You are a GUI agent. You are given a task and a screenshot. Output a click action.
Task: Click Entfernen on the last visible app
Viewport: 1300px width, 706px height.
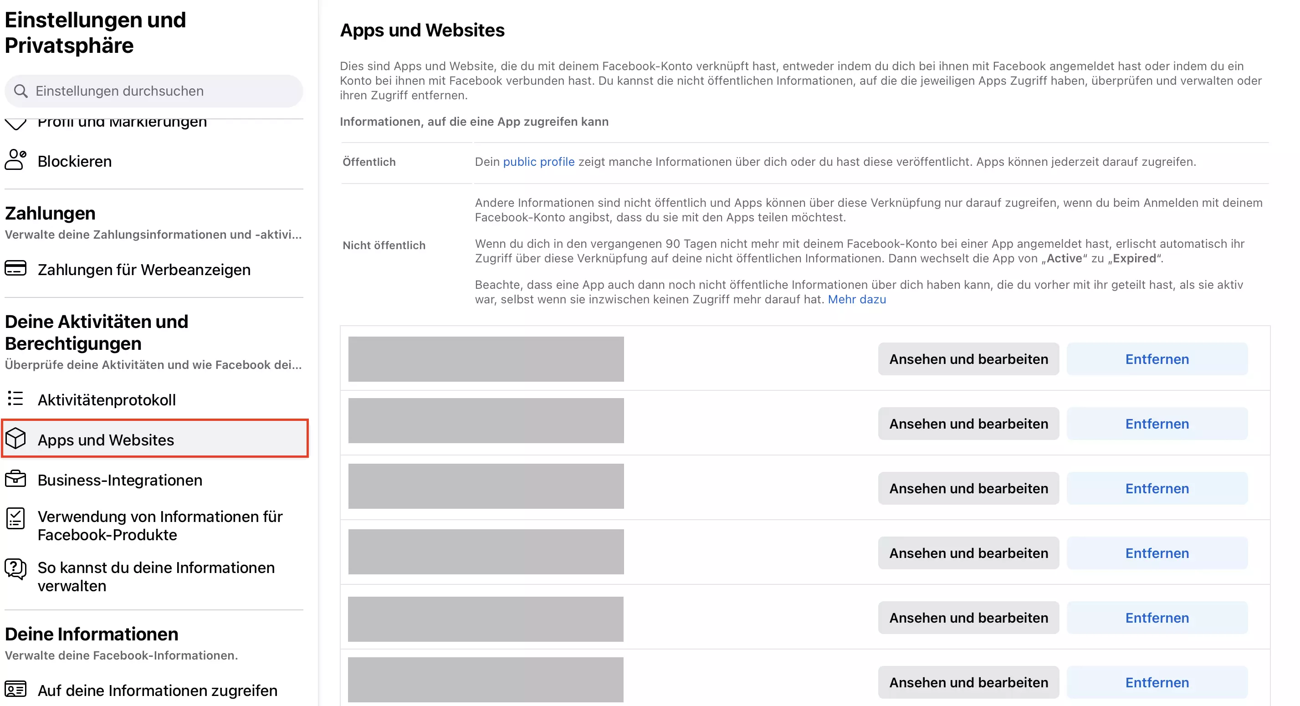[x=1157, y=682]
